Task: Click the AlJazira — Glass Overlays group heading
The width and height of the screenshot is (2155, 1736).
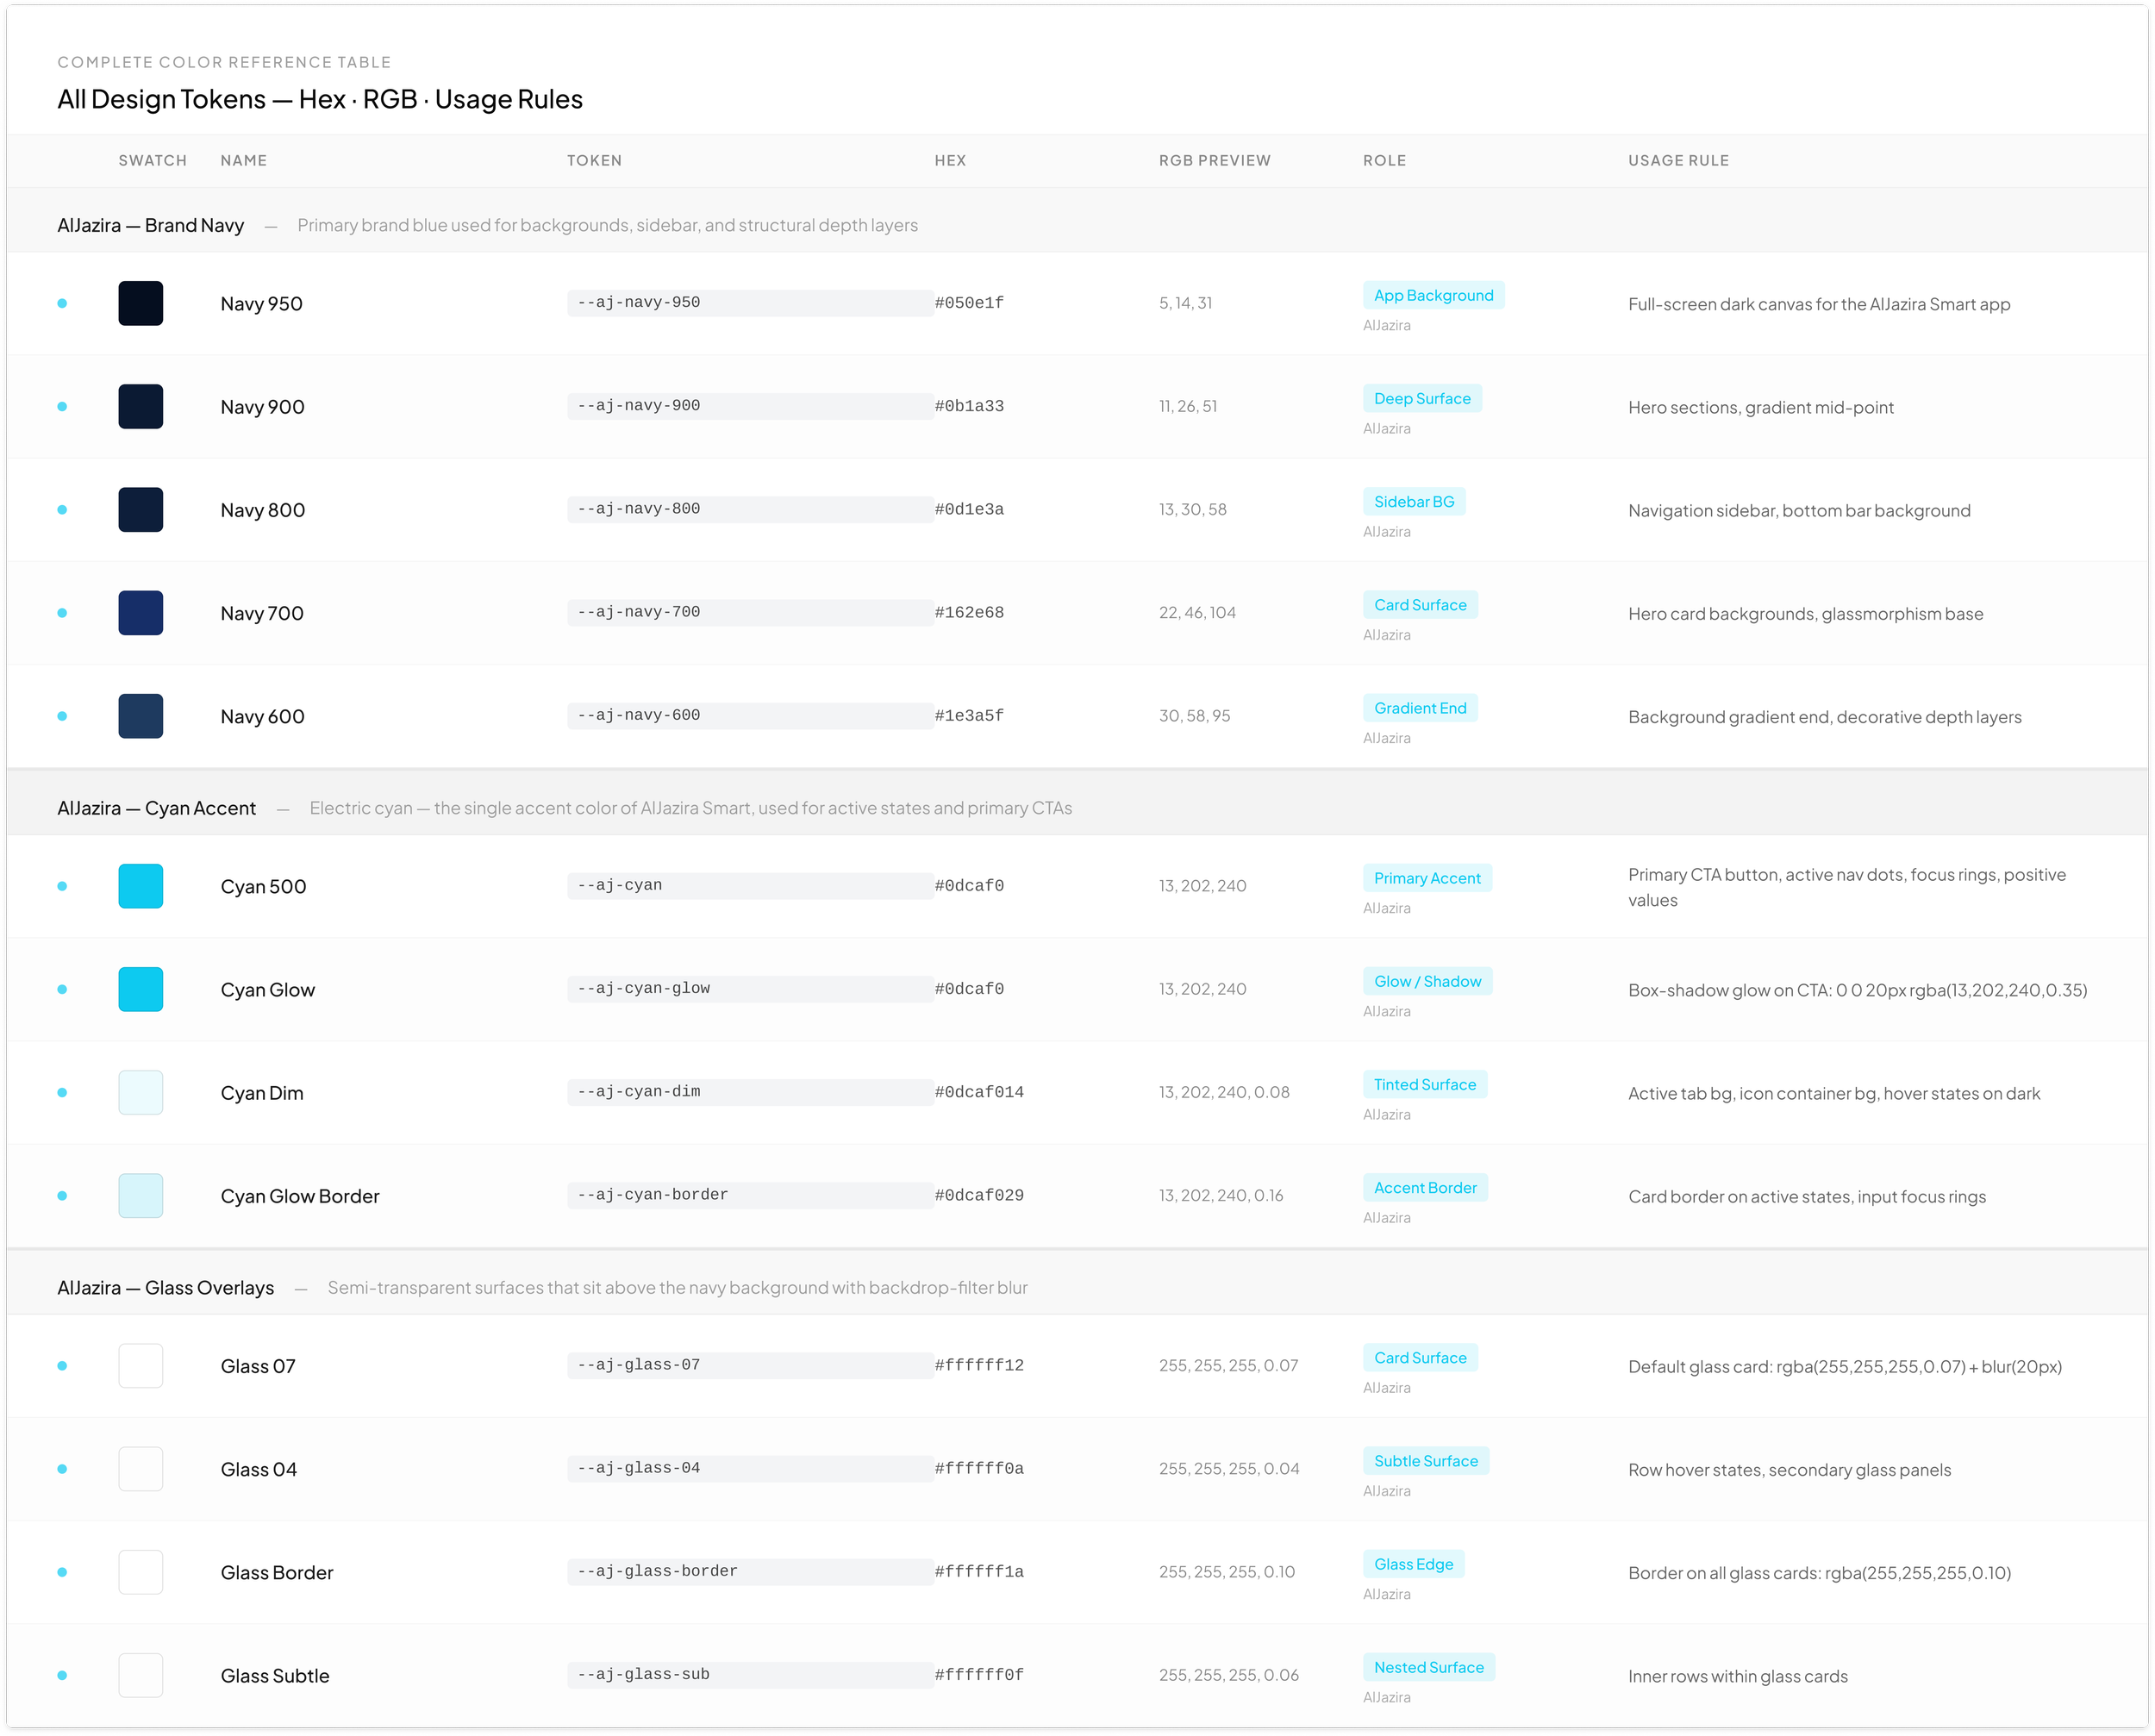Action: pos(166,1288)
